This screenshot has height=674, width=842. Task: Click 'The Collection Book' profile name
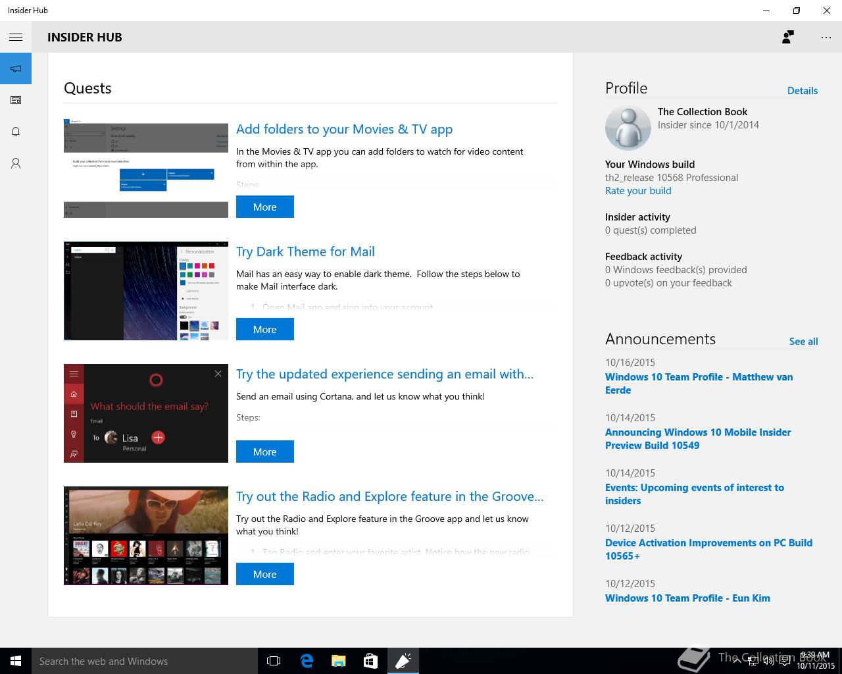point(703,112)
